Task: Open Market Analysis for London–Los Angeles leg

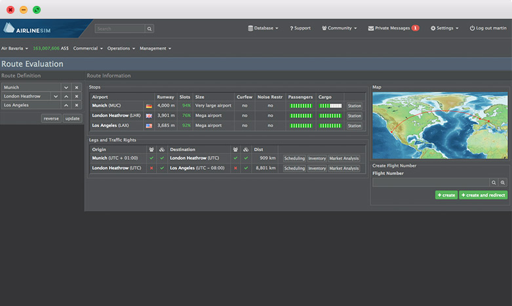Action: [344, 168]
